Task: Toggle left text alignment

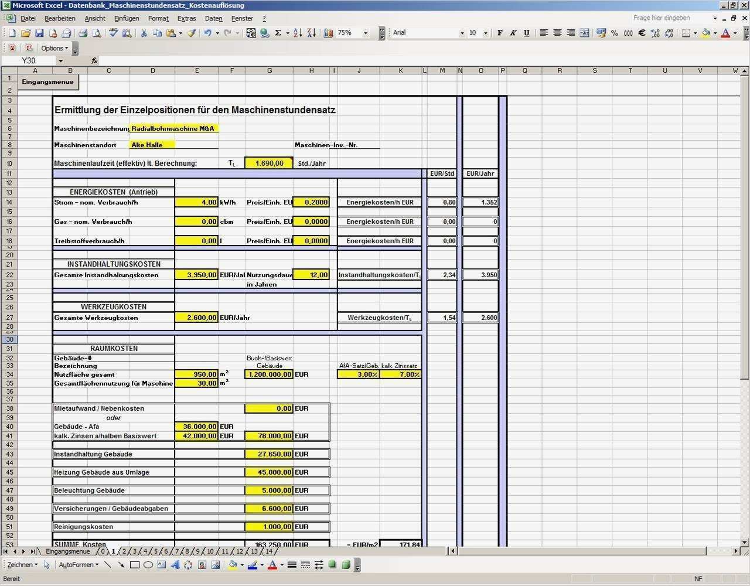Action: pos(544,33)
